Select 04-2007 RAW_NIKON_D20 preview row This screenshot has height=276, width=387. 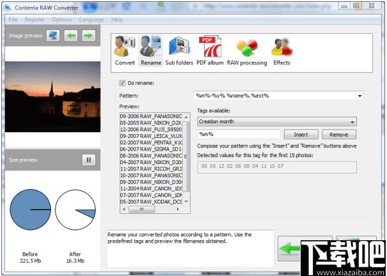[x=151, y=162]
